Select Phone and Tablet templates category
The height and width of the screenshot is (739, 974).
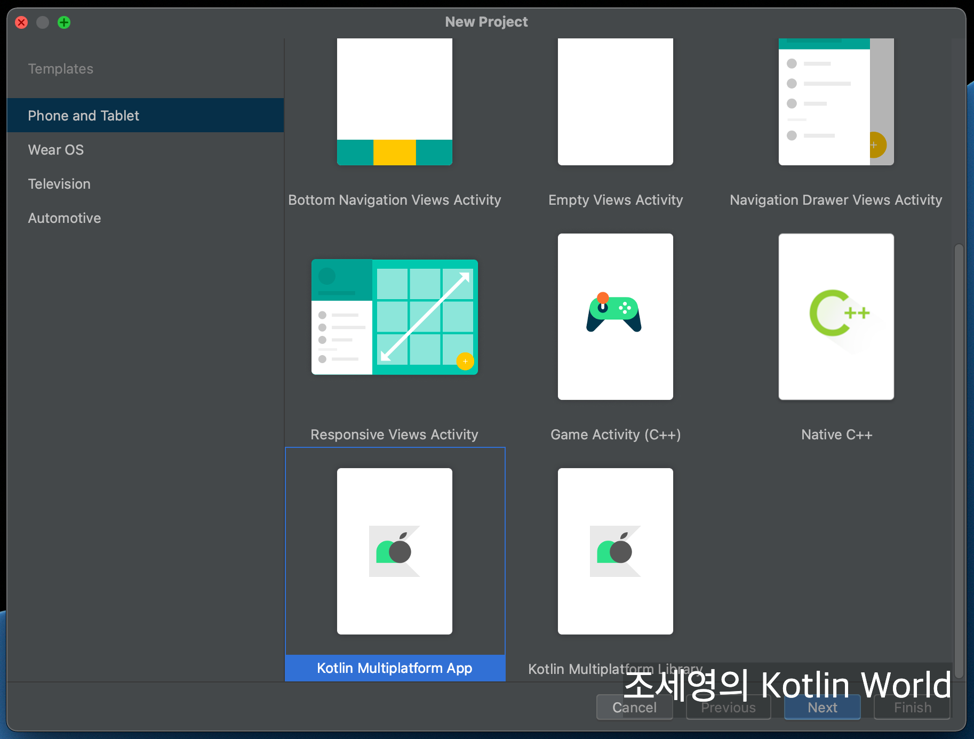[145, 115]
